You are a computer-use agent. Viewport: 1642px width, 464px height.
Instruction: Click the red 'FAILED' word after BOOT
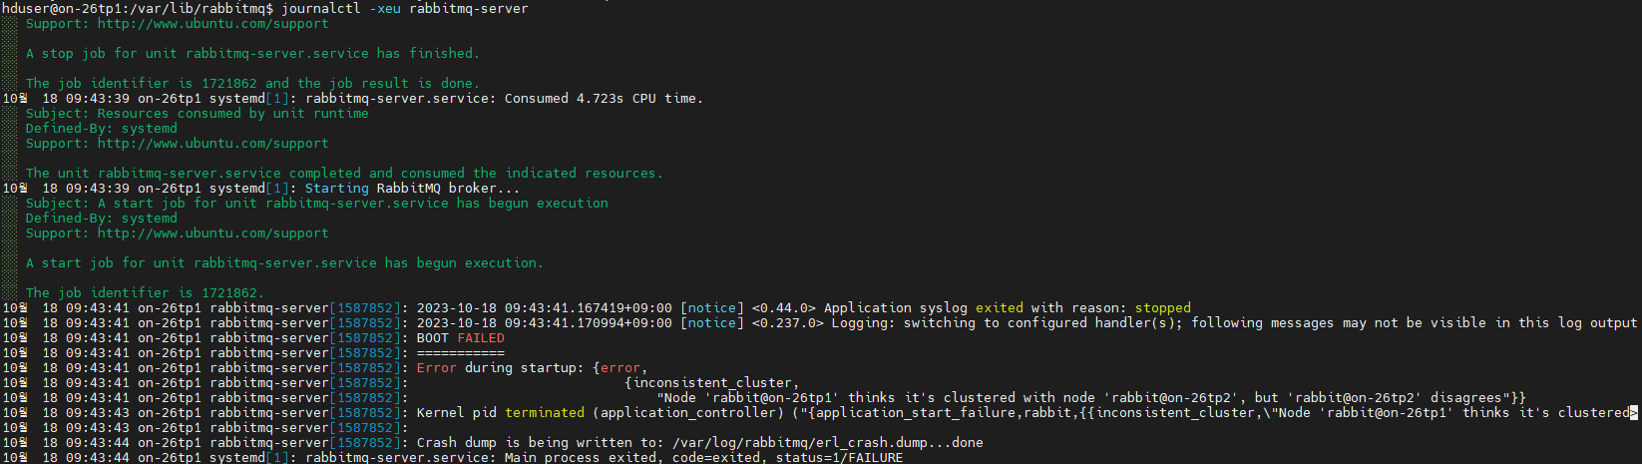(480, 337)
